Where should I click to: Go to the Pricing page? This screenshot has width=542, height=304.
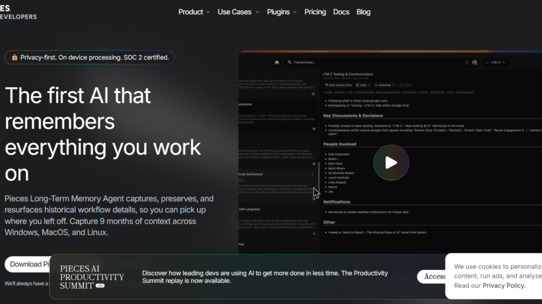(x=315, y=12)
